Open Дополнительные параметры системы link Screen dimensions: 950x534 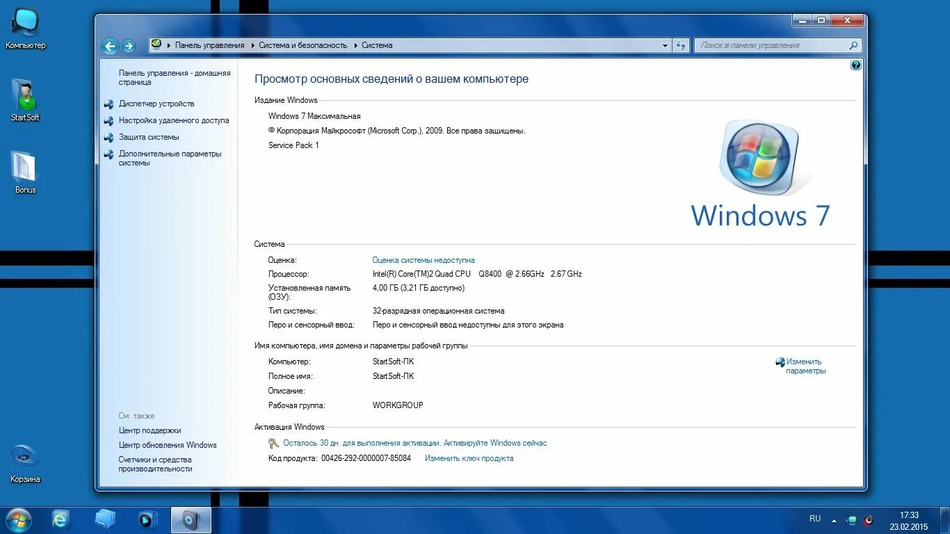point(170,158)
